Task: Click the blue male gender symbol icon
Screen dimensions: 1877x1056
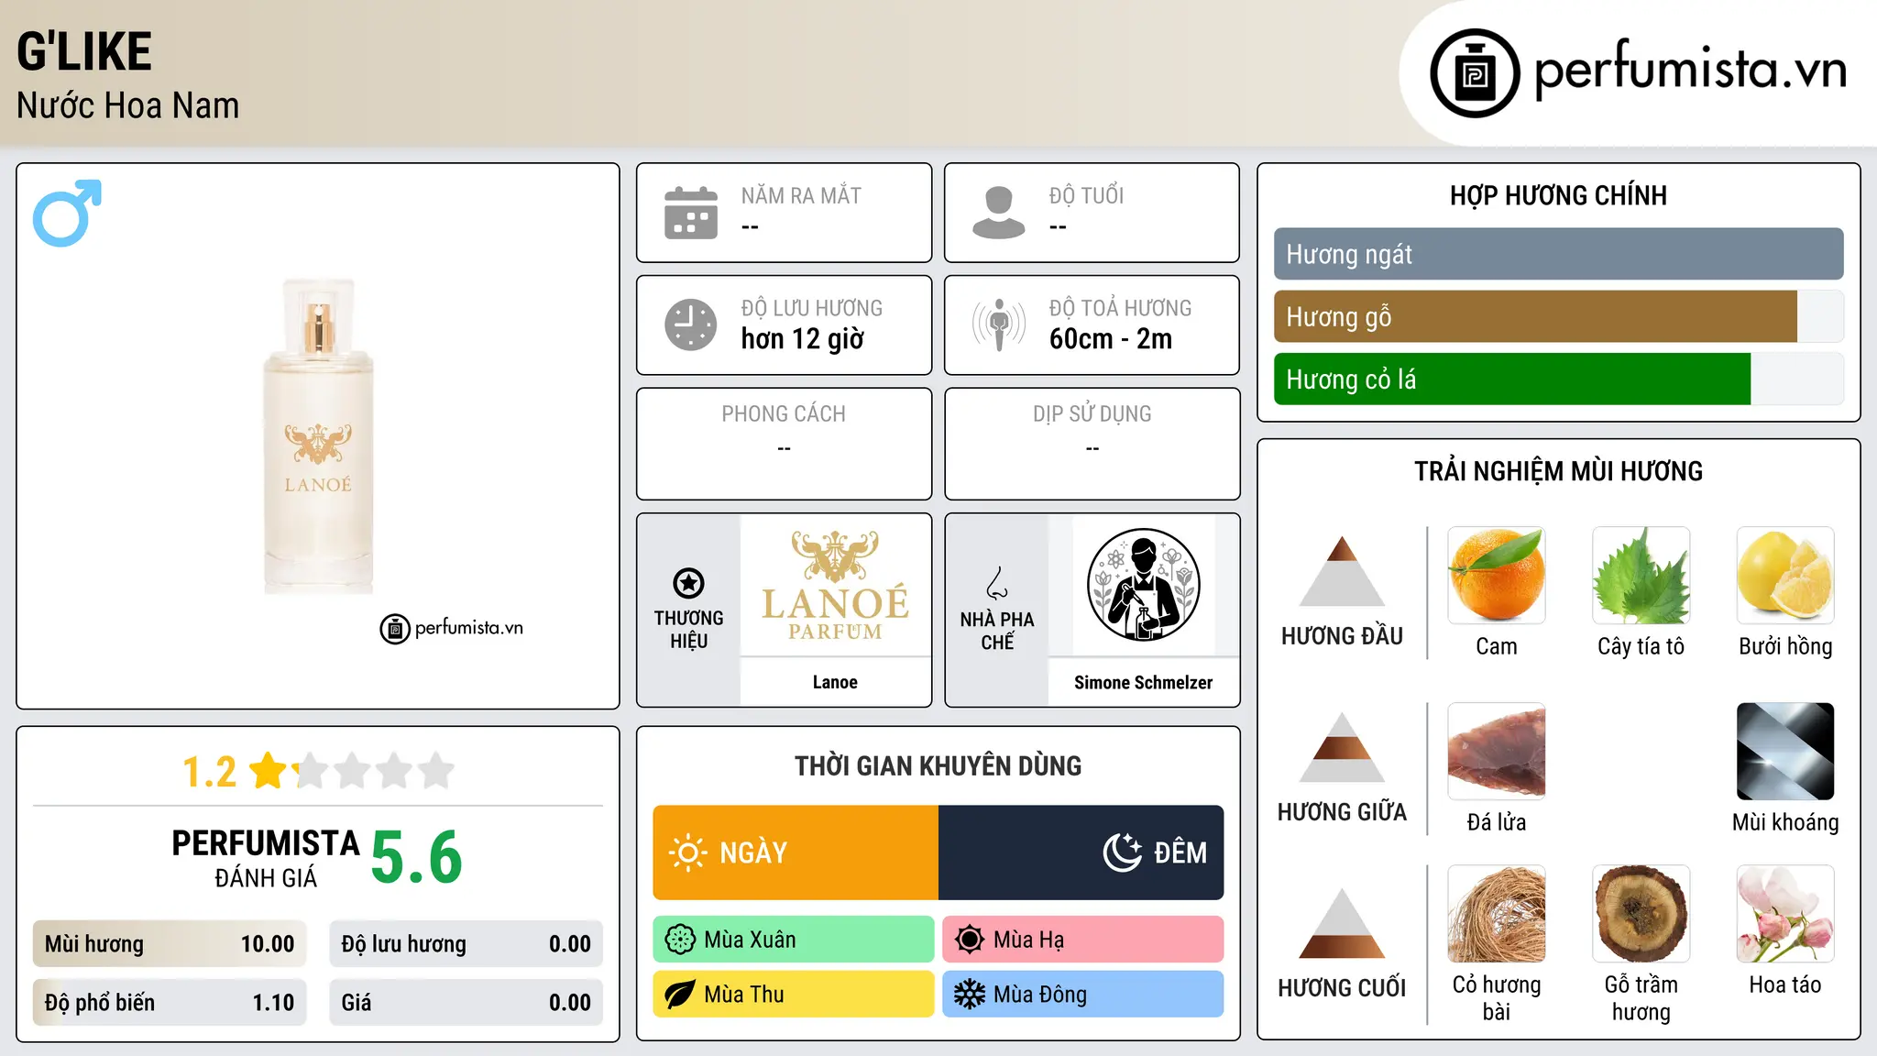Action: (x=67, y=213)
